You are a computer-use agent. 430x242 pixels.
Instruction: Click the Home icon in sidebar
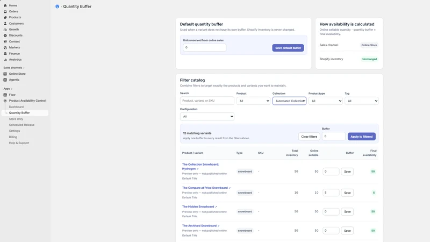(x=5, y=5)
